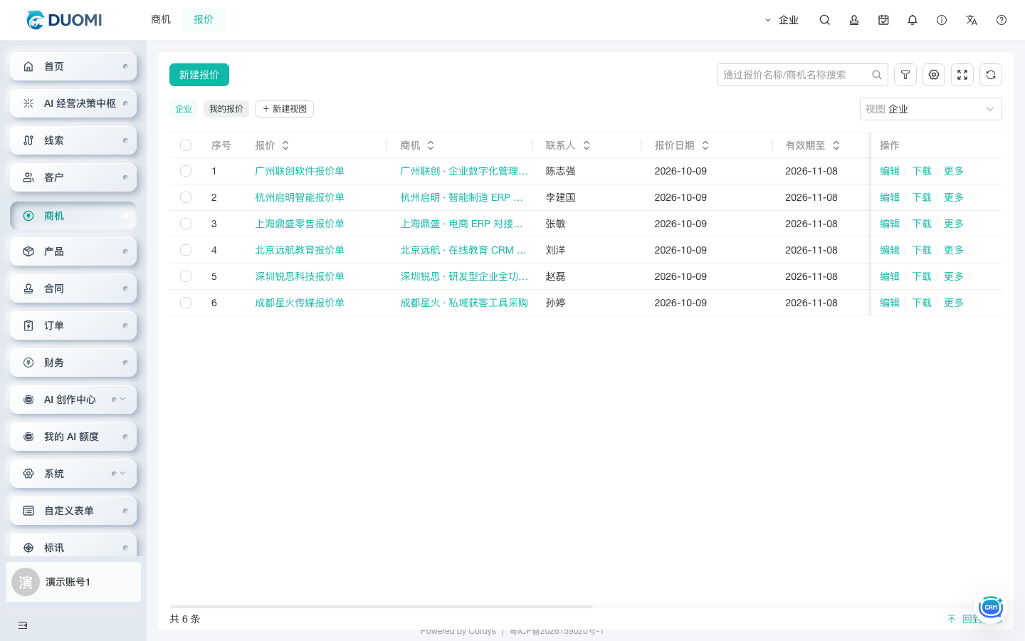Check the row for 上海鼎盛零售报价单
The width and height of the screenshot is (1025, 641).
coord(186,224)
